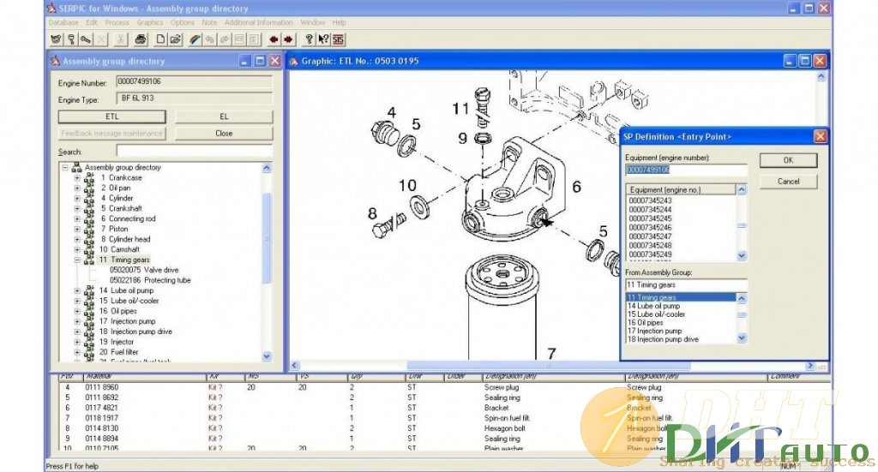Click the detail page icon before red left arrow
878x472 pixels.
tap(254, 39)
